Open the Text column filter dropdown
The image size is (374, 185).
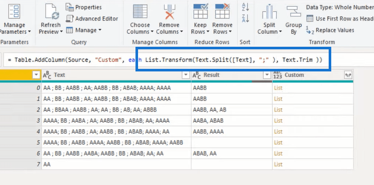(x=186, y=75)
